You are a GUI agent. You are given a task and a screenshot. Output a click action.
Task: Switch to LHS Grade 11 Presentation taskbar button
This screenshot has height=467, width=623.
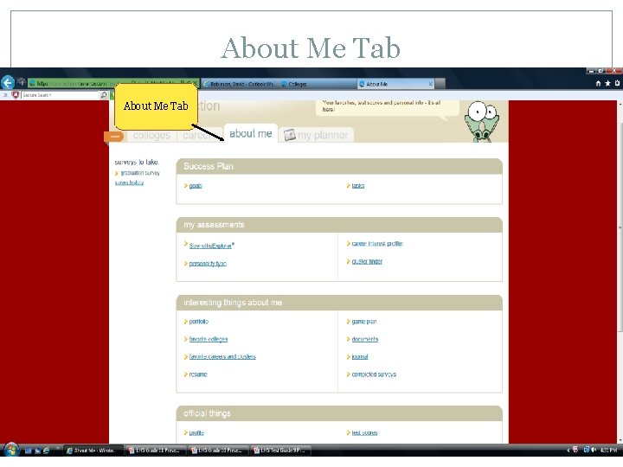pos(156,451)
